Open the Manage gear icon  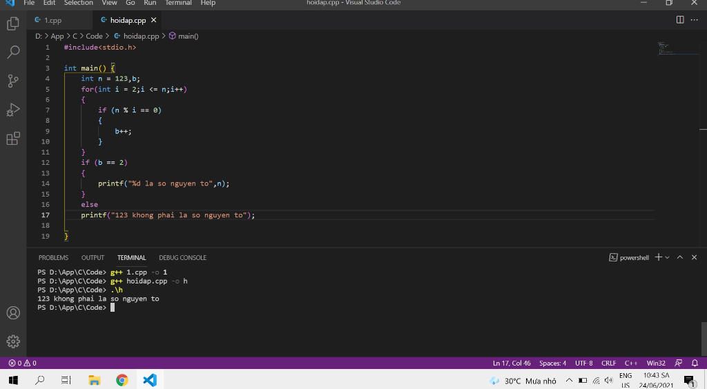coord(13,341)
